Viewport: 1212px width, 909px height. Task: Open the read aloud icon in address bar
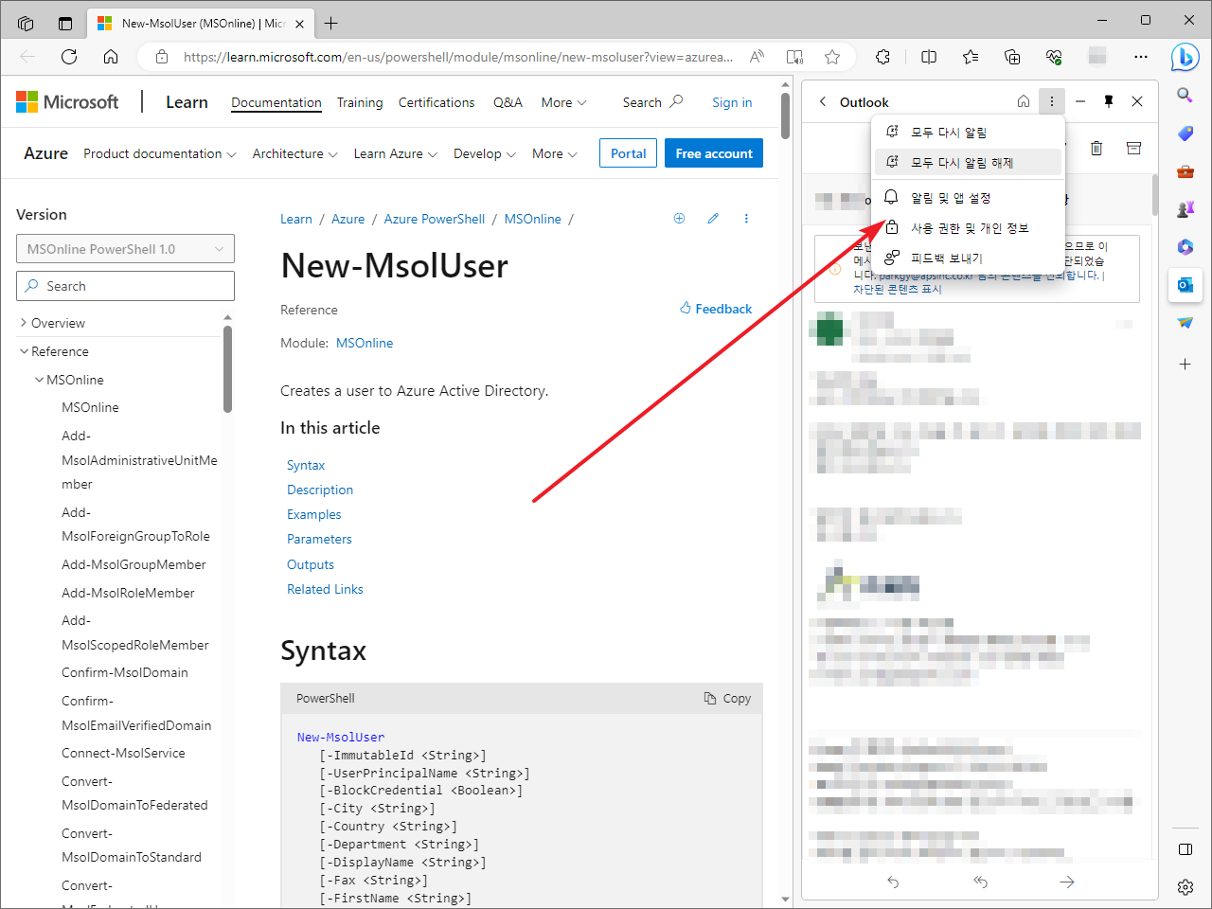point(757,57)
